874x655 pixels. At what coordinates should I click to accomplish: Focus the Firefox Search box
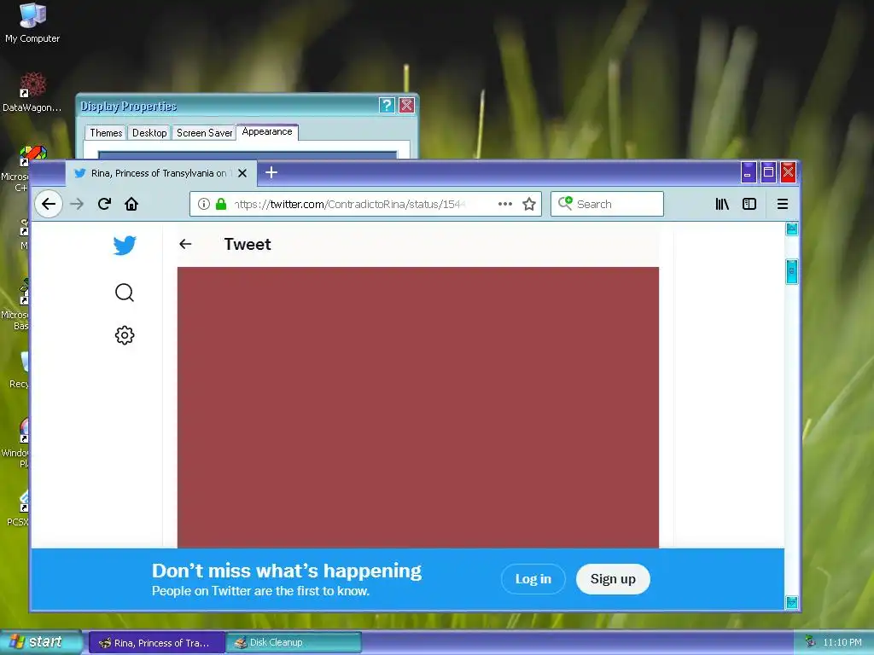coord(608,204)
